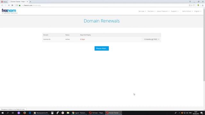Click the Days Until Expiry header
205x115 pixels.
86,35
